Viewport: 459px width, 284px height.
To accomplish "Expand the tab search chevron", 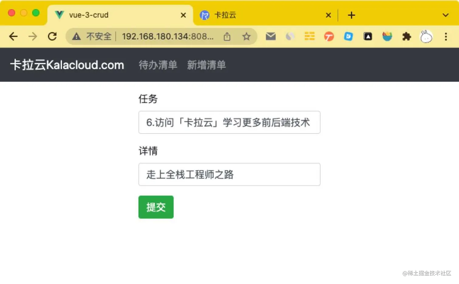I will (446, 15).
